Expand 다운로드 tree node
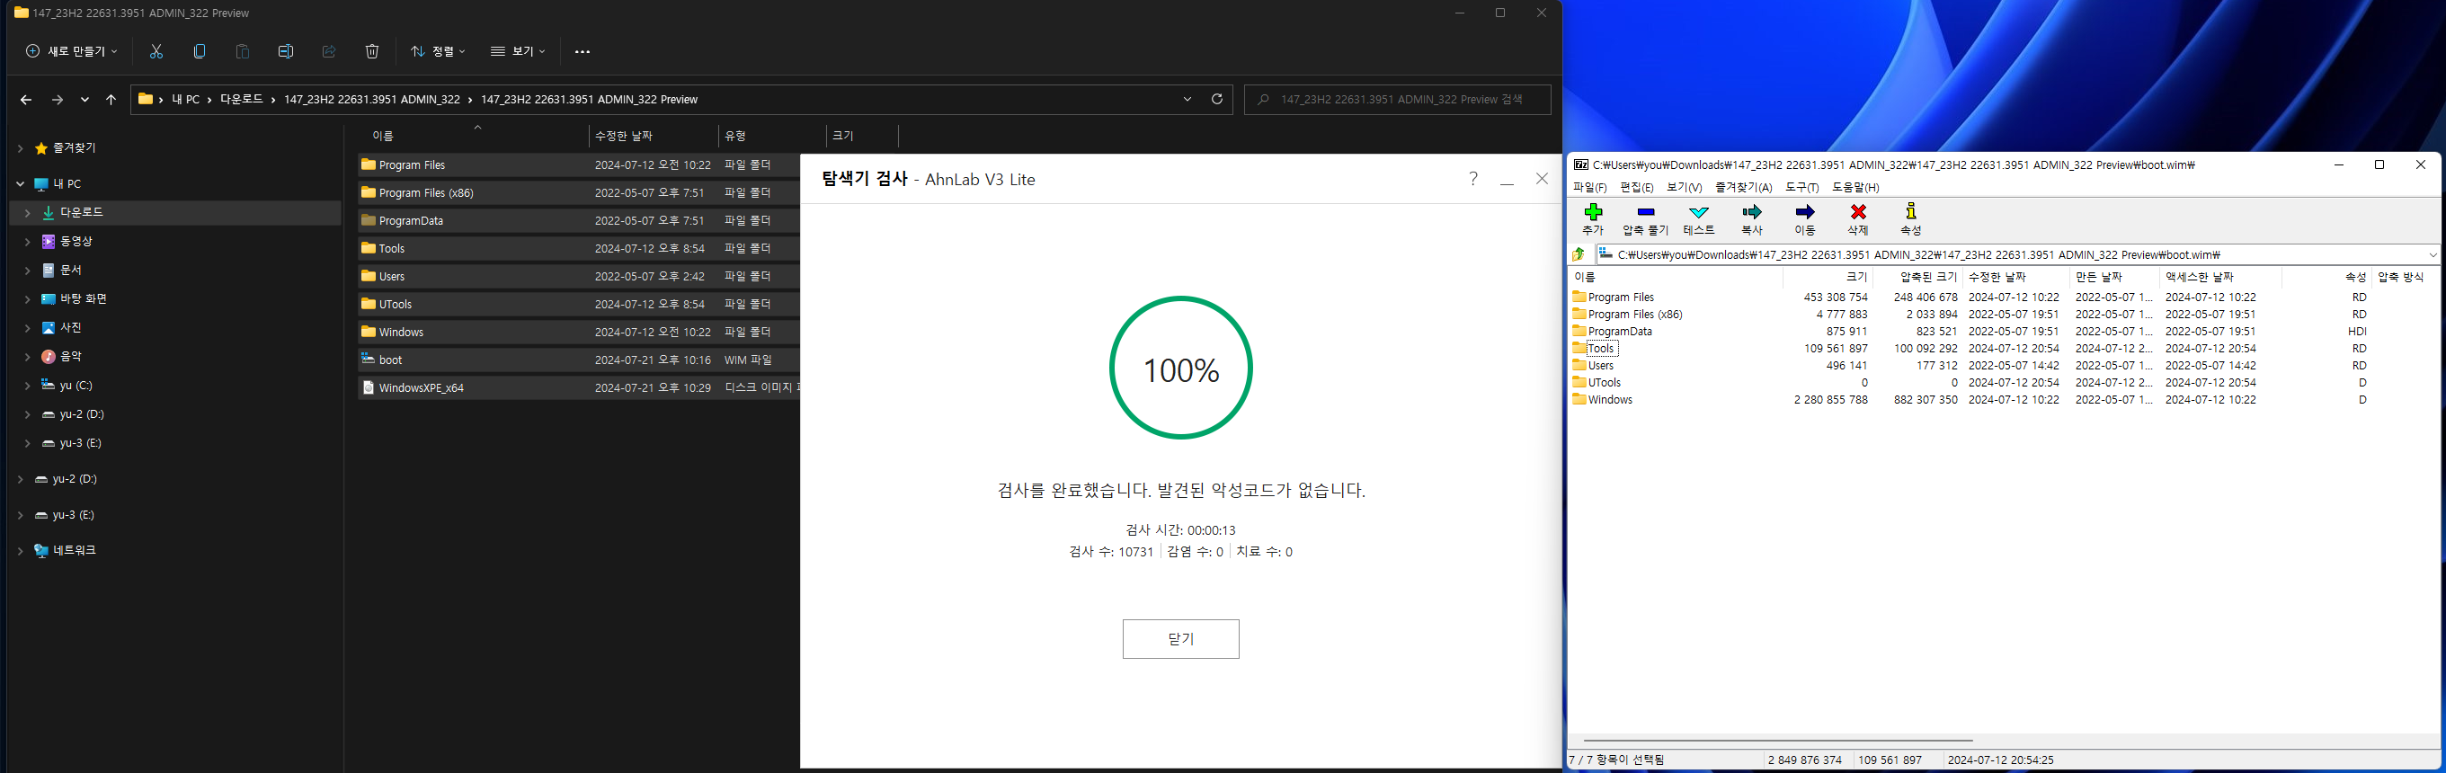The image size is (2446, 773). 28,213
